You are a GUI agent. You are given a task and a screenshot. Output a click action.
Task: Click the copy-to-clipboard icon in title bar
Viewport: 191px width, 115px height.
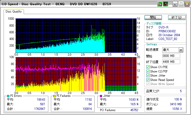point(160,4)
